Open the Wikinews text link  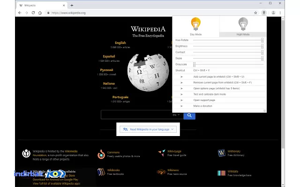pos(173,170)
